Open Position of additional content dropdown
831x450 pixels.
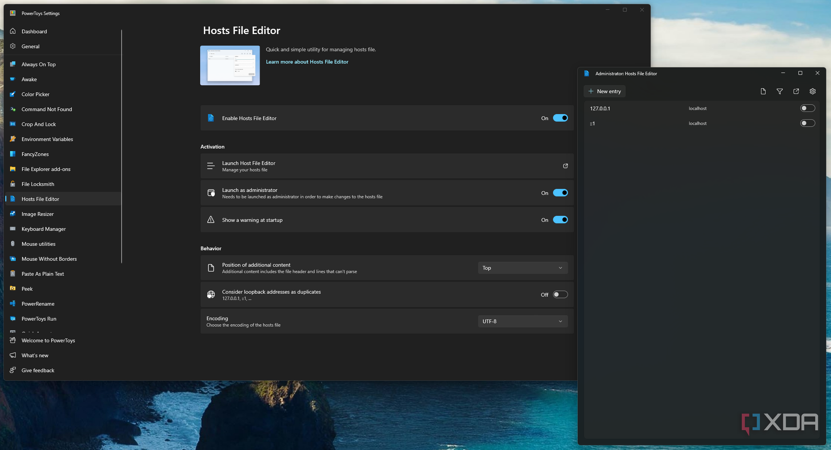[523, 268]
